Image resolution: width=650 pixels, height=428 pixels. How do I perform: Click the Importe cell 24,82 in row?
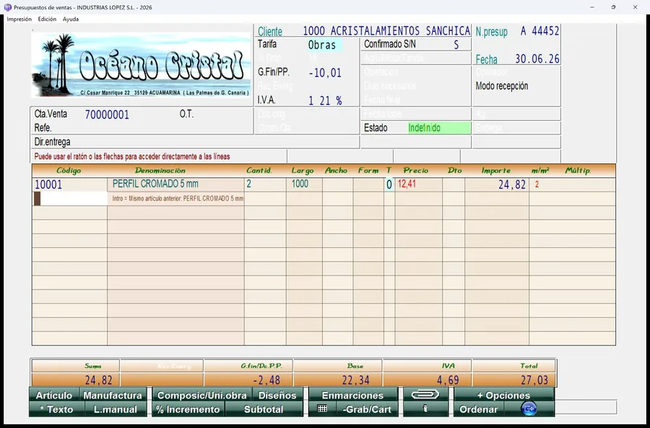[497, 185]
